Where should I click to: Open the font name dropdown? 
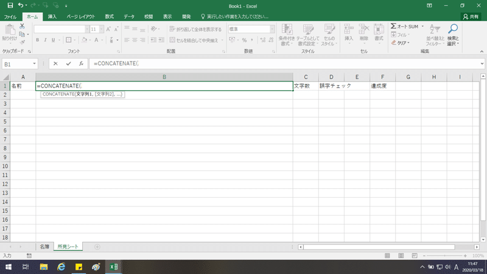pos(87,29)
